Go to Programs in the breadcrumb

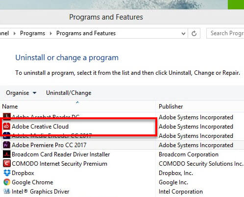[32, 33]
